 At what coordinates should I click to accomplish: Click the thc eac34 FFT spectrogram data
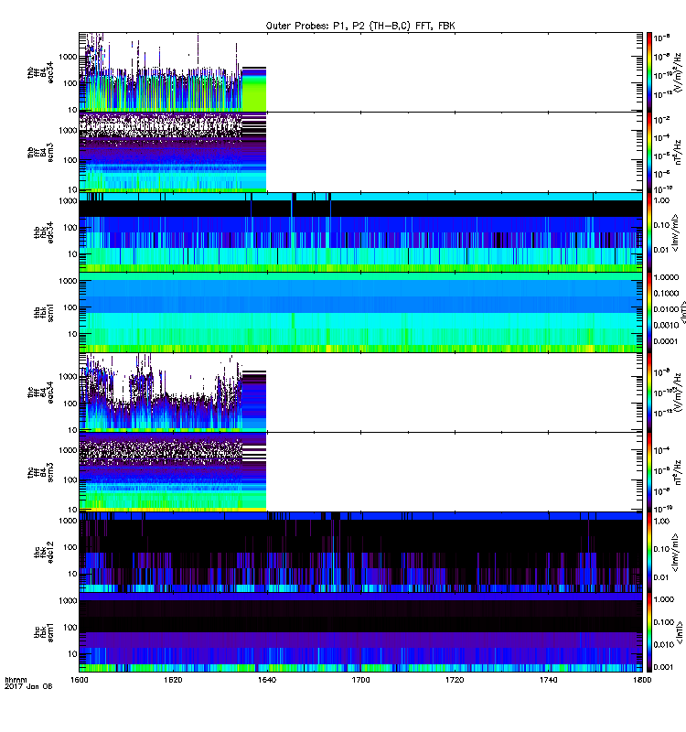(x=173, y=393)
